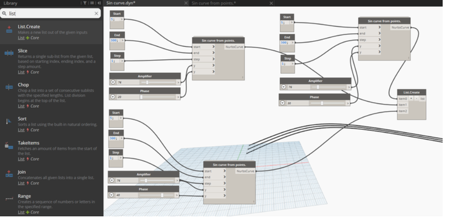Click the List link under Slice entry
Viewport: 452px width, 219px height.
(21, 72)
